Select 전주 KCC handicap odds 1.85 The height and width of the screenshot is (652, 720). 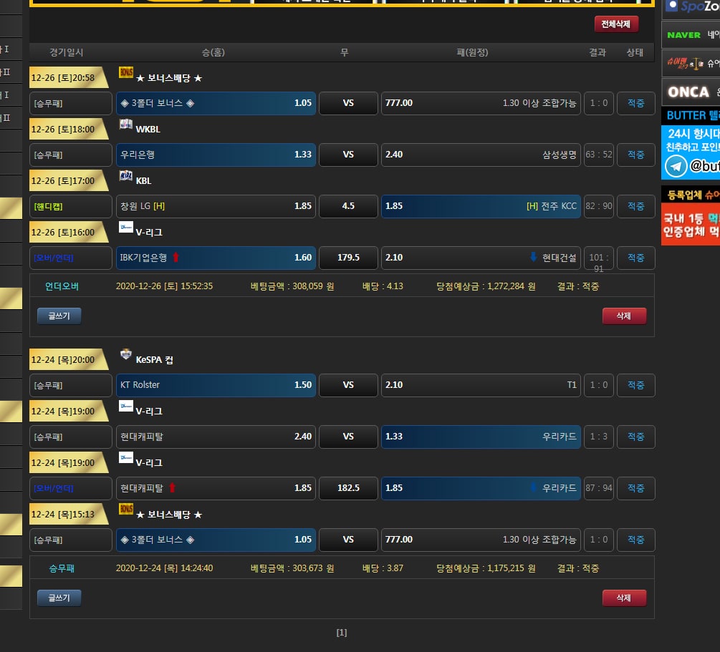point(481,206)
